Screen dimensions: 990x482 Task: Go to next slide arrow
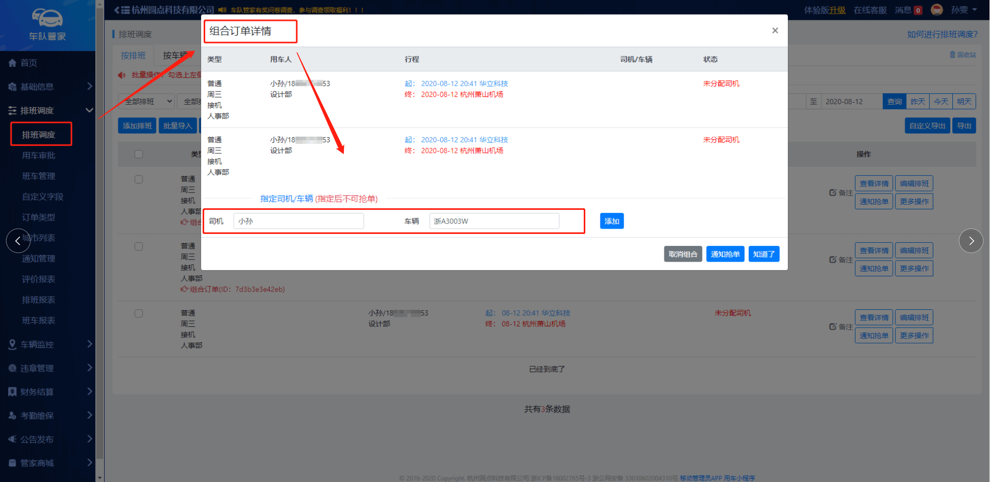pyautogui.click(x=971, y=241)
